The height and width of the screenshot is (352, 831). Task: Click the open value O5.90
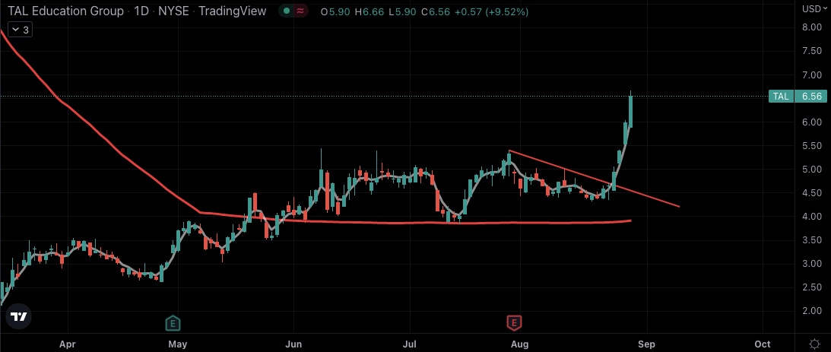pyautogui.click(x=335, y=11)
